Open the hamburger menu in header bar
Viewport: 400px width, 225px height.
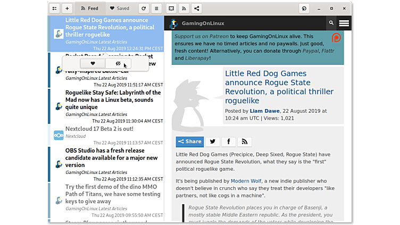[x=156, y=9]
